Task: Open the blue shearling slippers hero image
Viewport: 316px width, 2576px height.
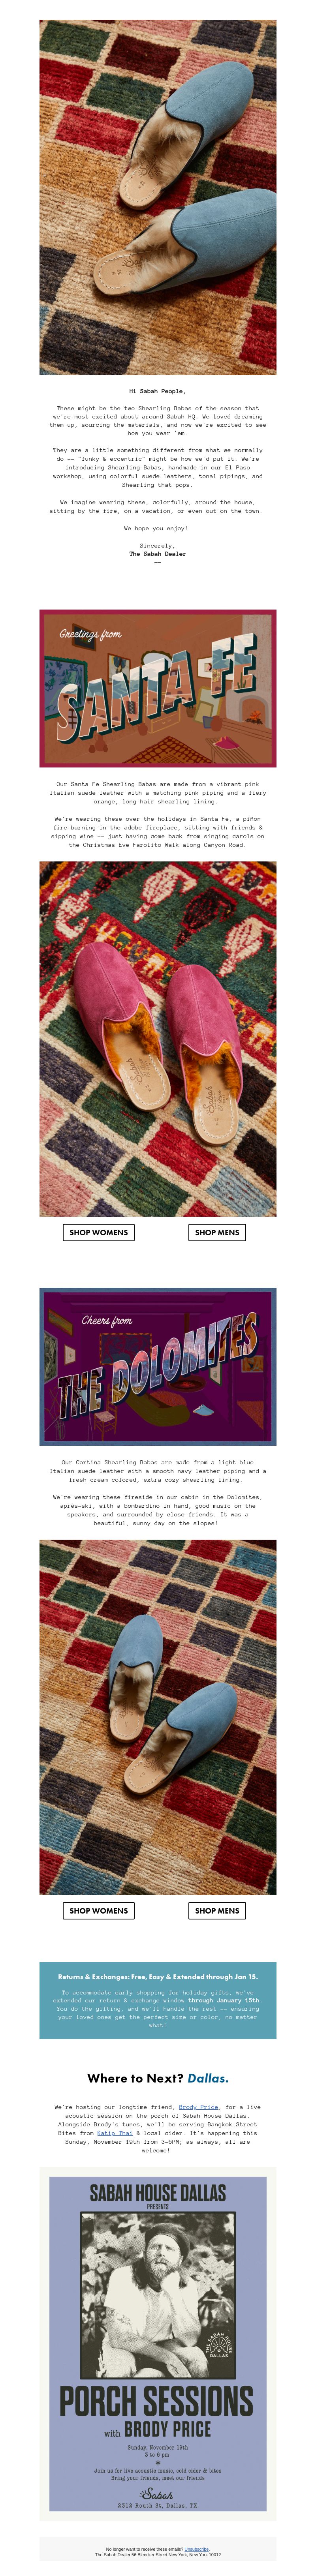Action: tap(158, 197)
